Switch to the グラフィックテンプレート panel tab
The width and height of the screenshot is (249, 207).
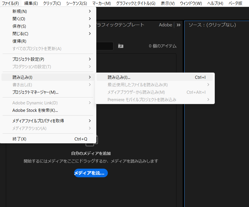pyautogui.click(x=120, y=25)
